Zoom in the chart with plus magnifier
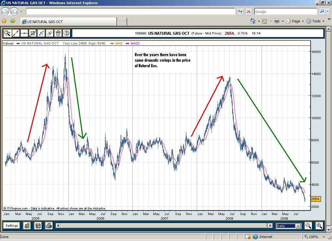This screenshot has height=241, width=332. point(319,226)
